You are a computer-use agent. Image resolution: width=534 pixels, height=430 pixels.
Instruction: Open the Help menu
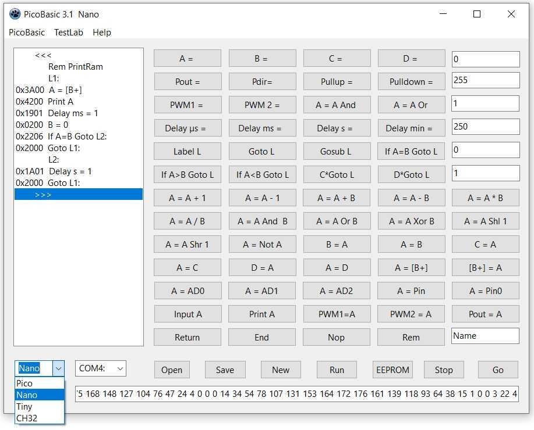tap(102, 33)
